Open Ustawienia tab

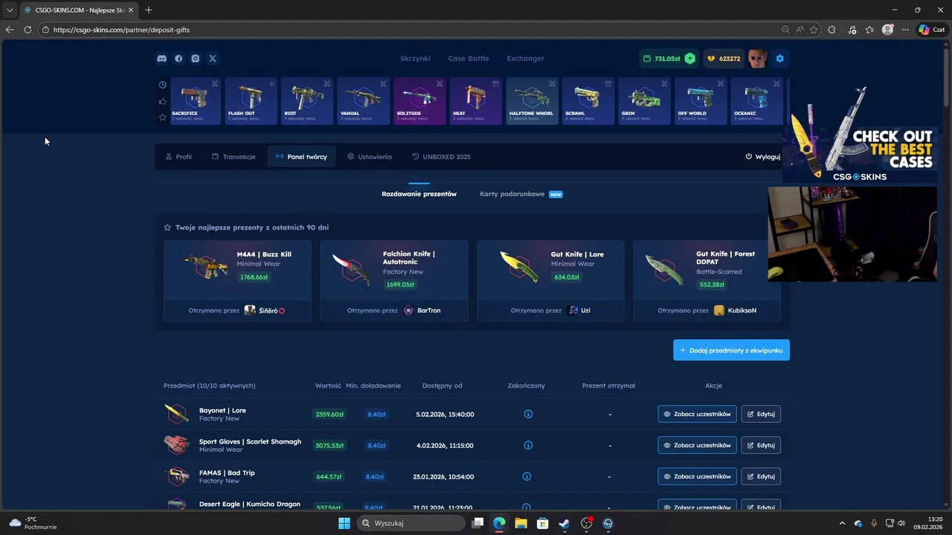[x=370, y=157]
